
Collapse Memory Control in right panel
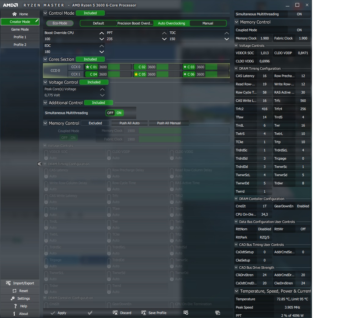click(x=237, y=22)
